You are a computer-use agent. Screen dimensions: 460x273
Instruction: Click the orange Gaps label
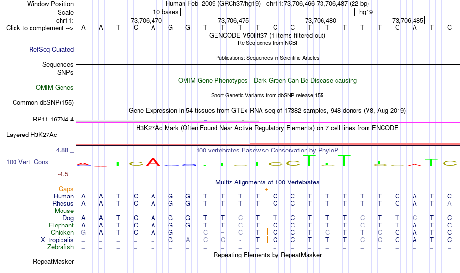tap(66, 189)
